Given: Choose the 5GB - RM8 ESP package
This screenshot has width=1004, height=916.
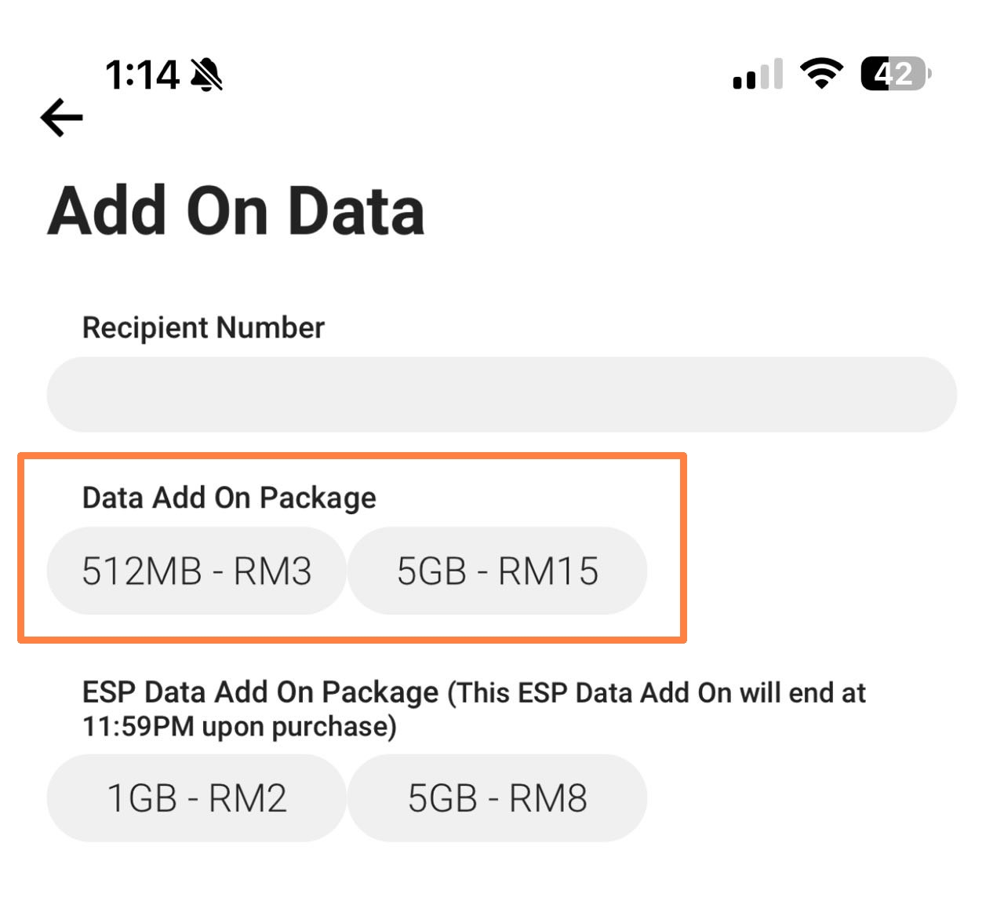Looking at the screenshot, I should point(497,798).
